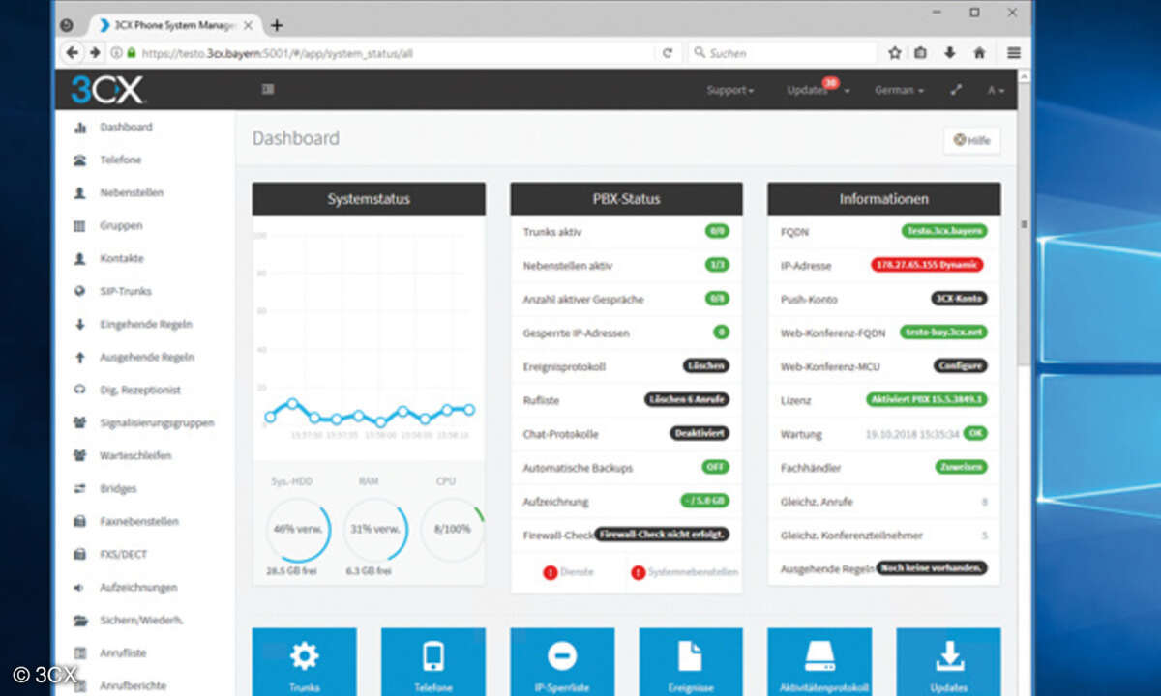Viewport: 1161px width, 696px height.
Task: Click the IP-Sperrliste tile
Action: [x=562, y=662]
